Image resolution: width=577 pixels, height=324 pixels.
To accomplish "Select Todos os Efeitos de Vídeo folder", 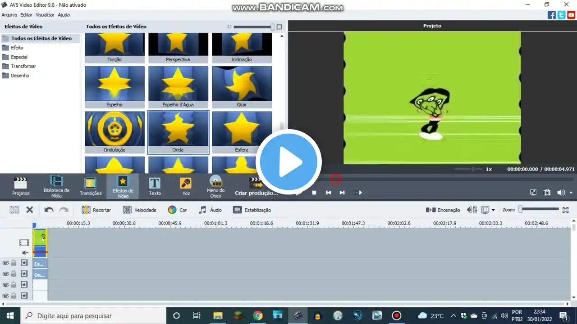I will point(41,38).
